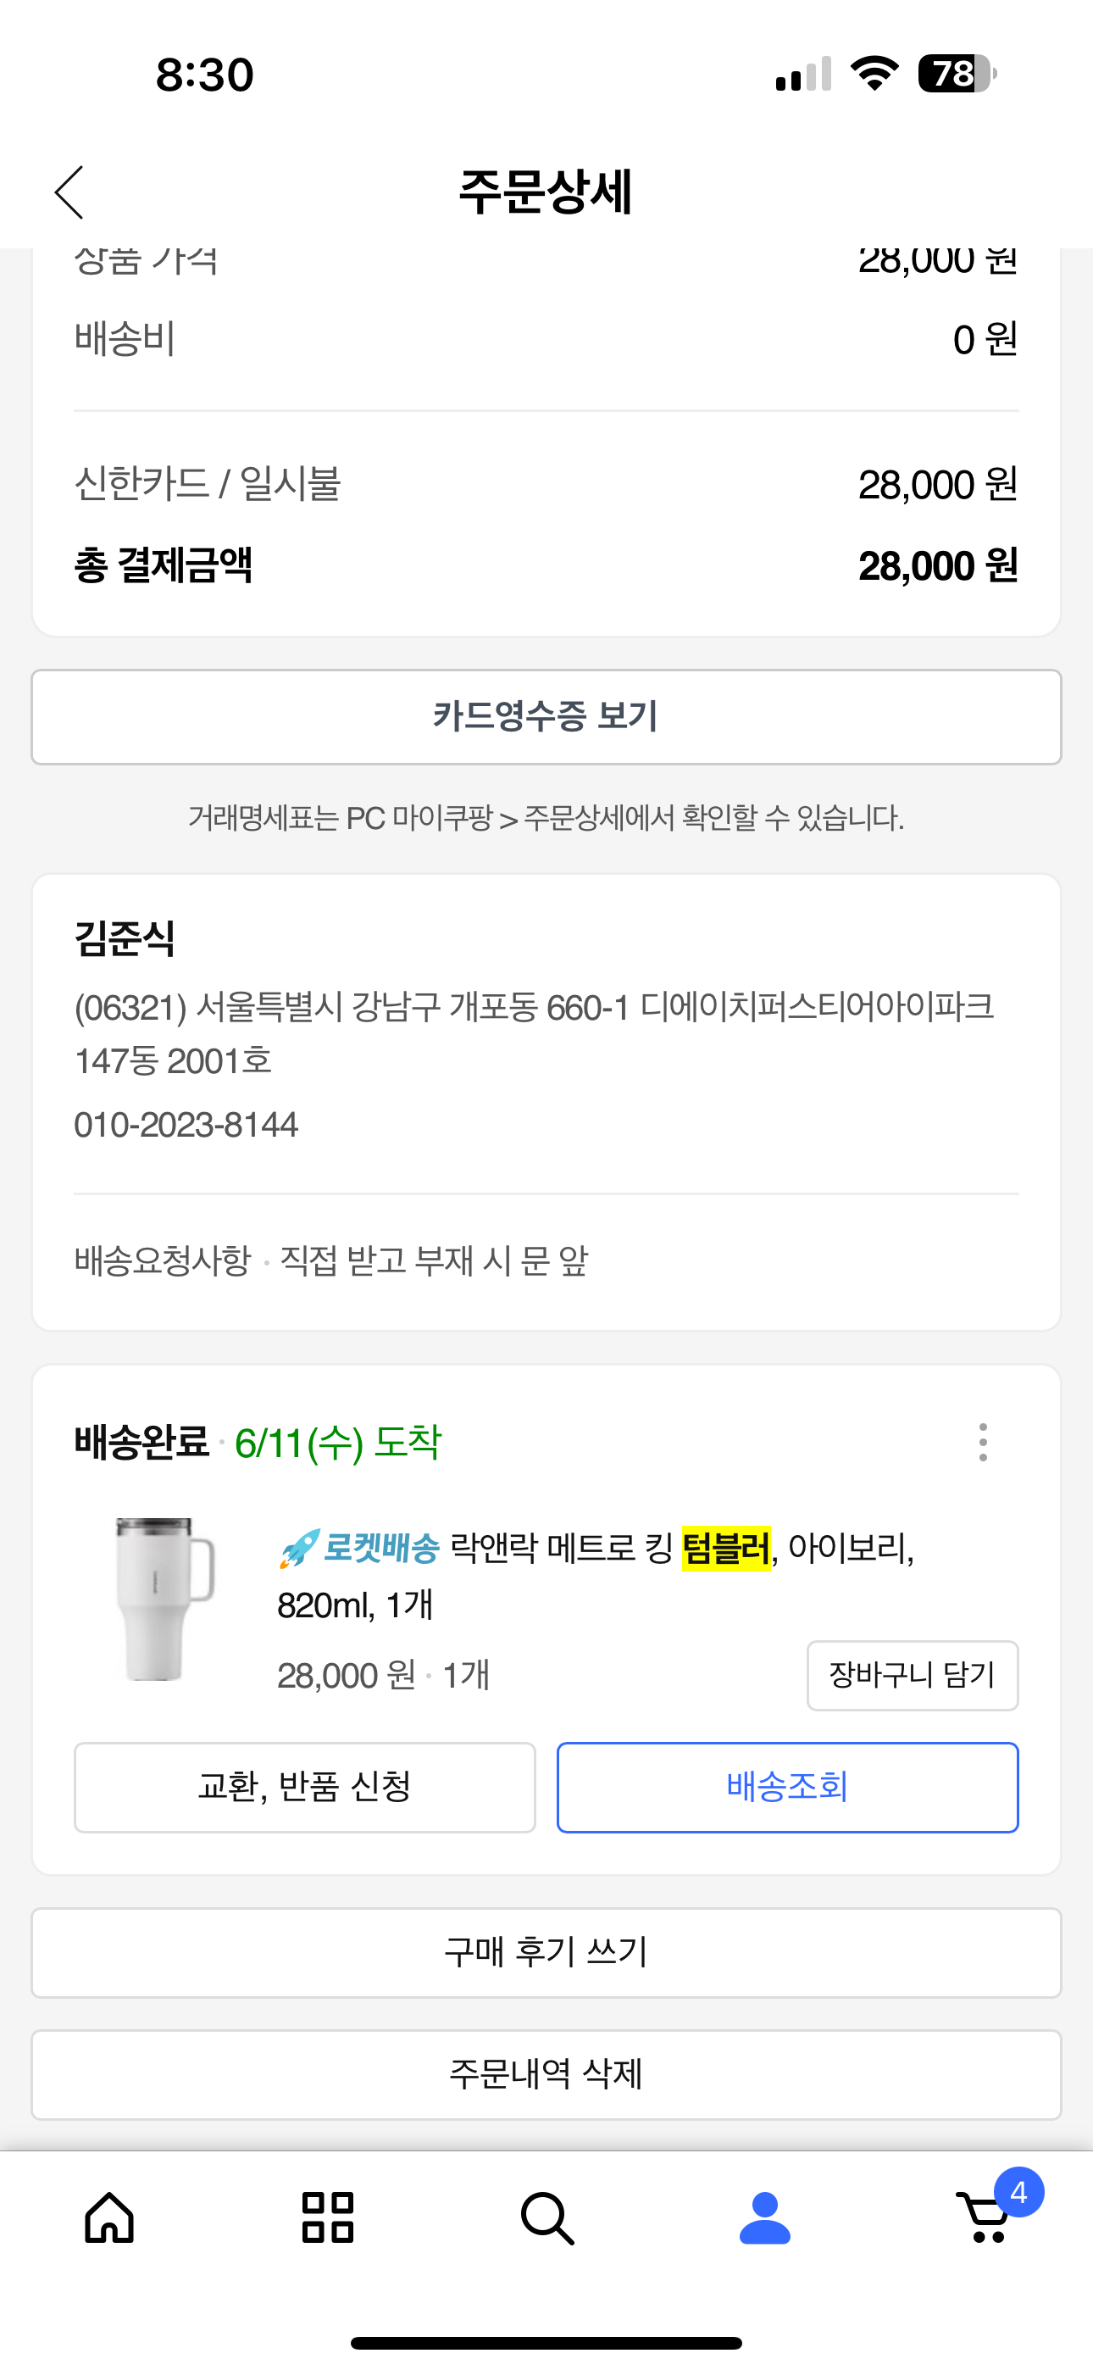Tap the battery indicator in status bar
Image resolution: width=1093 pixels, height=2370 pixels.
pyautogui.click(x=957, y=74)
